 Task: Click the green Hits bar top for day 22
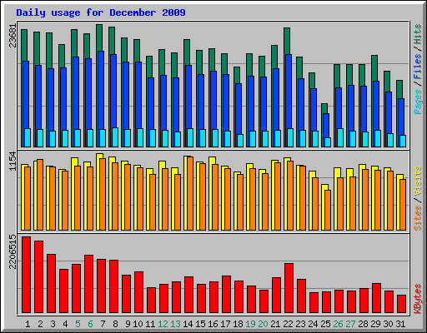287,41
